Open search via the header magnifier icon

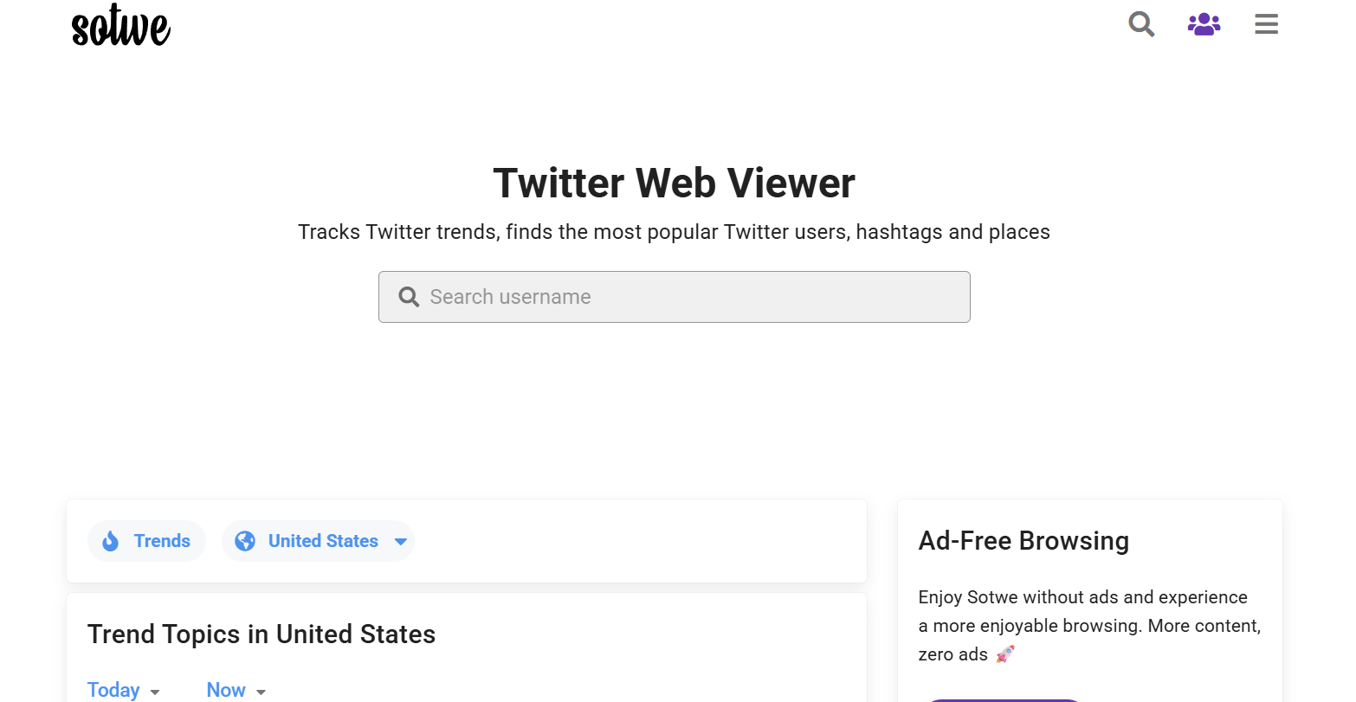(1141, 24)
